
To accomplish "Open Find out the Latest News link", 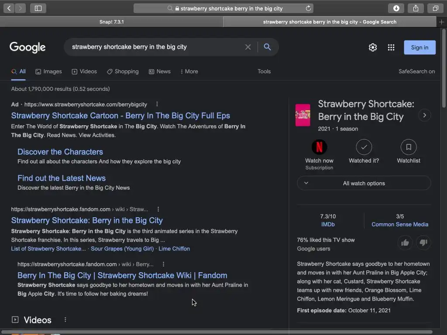I will click(x=62, y=178).
